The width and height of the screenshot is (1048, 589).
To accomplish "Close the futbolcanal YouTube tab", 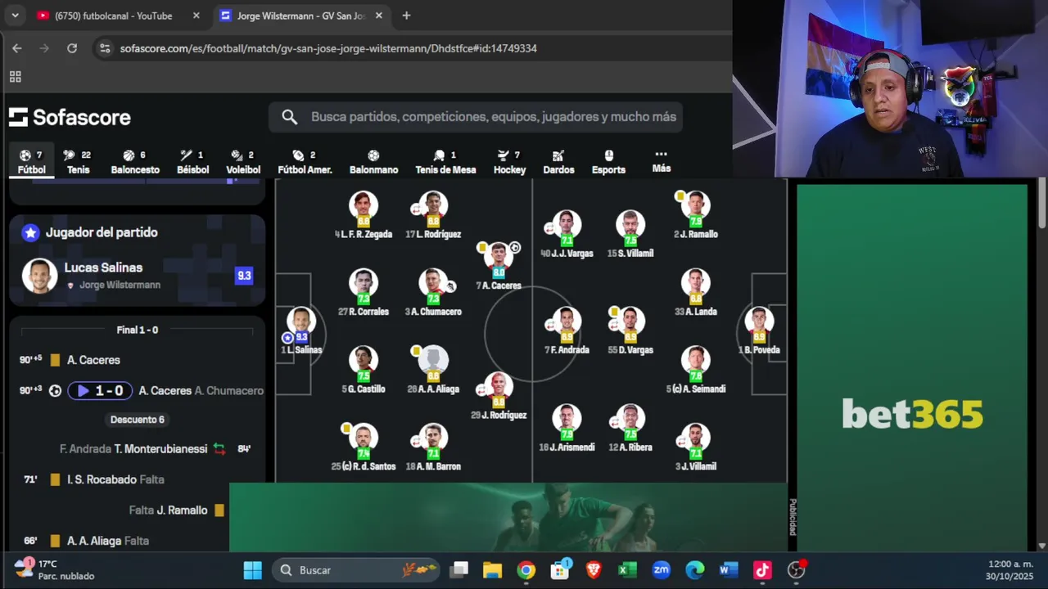I will pyautogui.click(x=196, y=16).
